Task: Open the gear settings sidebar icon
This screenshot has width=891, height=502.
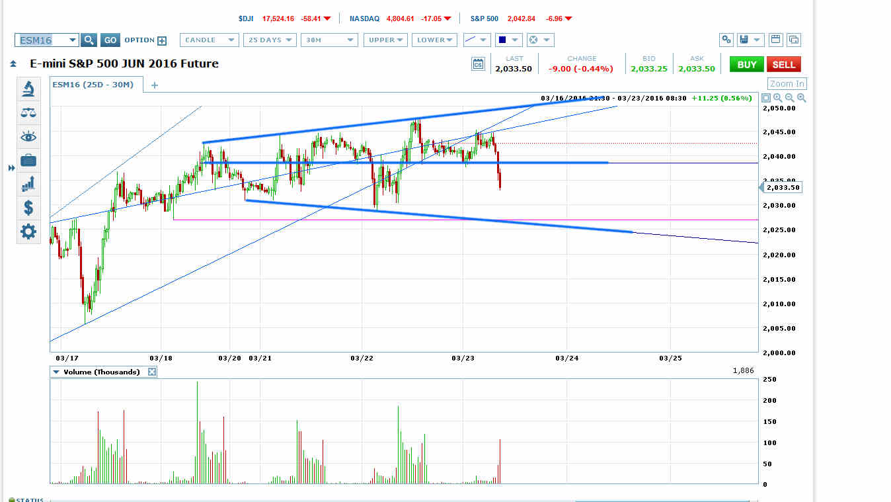Action: [x=28, y=231]
